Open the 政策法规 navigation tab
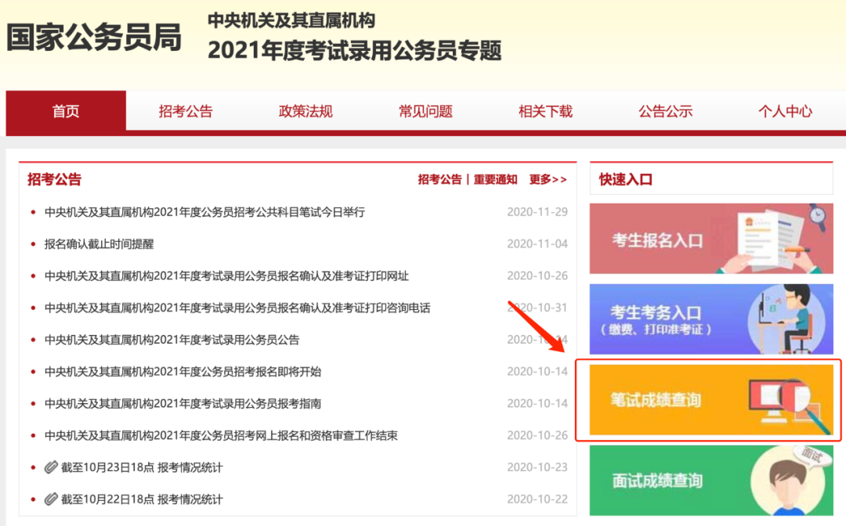846x526 pixels. [x=305, y=110]
